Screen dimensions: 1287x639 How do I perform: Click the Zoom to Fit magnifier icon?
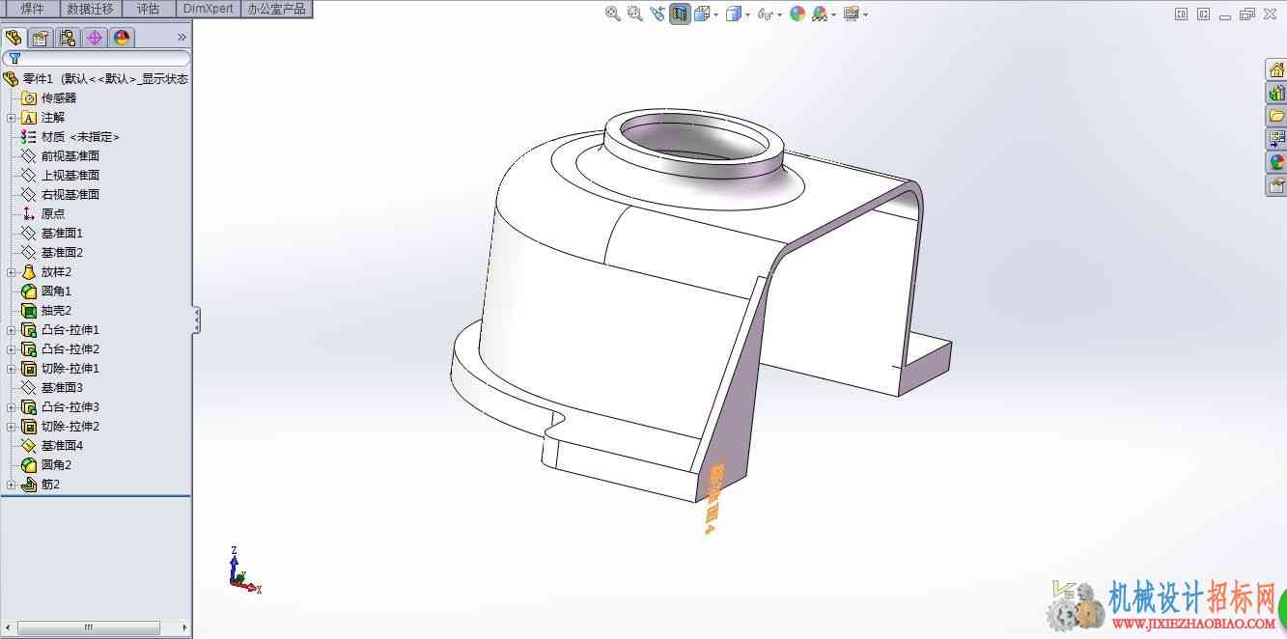point(612,14)
